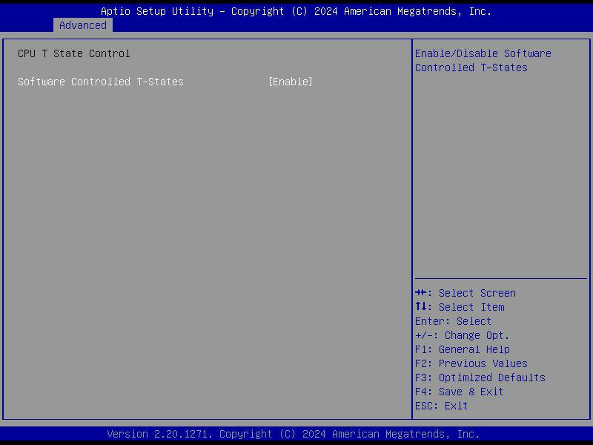The image size is (593, 445).
Task: Click the Aptio Setup Utility title bar
Action: pyautogui.click(x=295, y=11)
